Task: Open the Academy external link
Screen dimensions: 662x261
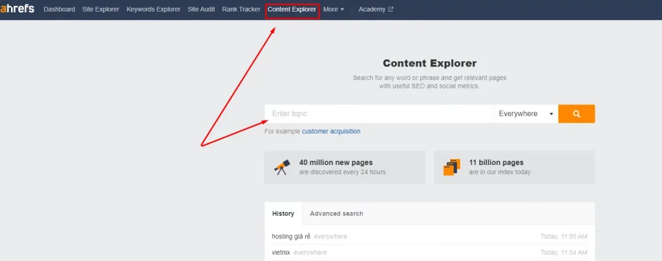Action: [376, 9]
